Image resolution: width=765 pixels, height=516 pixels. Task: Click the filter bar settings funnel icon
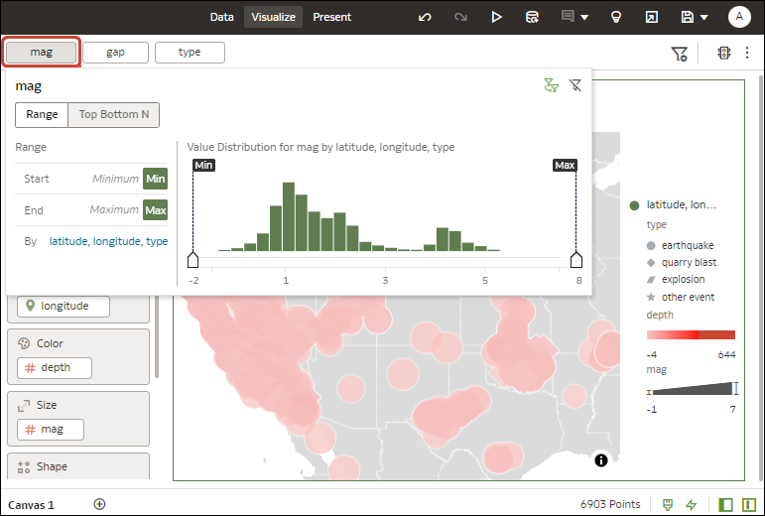tap(679, 54)
